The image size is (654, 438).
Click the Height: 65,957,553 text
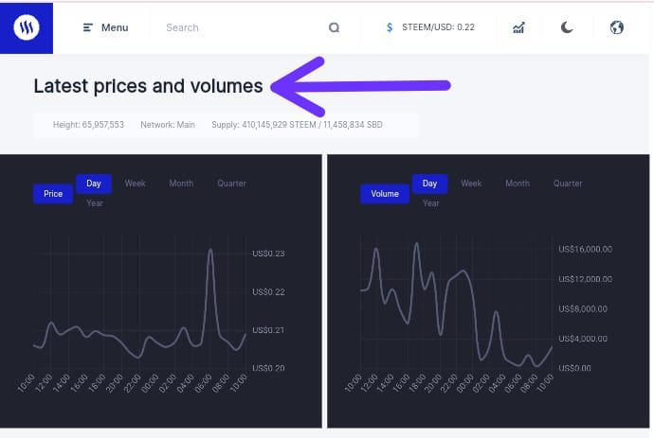coord(88,125)
